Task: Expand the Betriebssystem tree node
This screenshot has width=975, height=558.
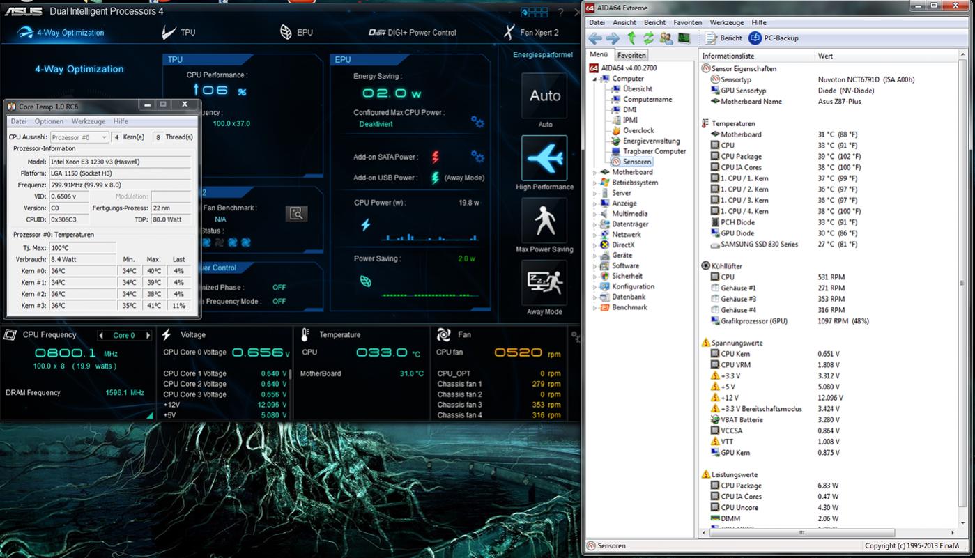Action: tap(594, 183)
